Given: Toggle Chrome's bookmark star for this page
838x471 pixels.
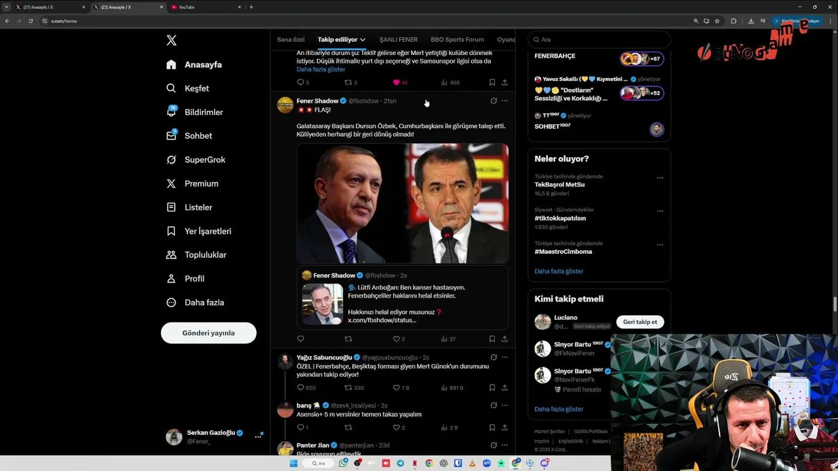Looking at the screenshot, I should pyautogui.click(x=718, y=21).
